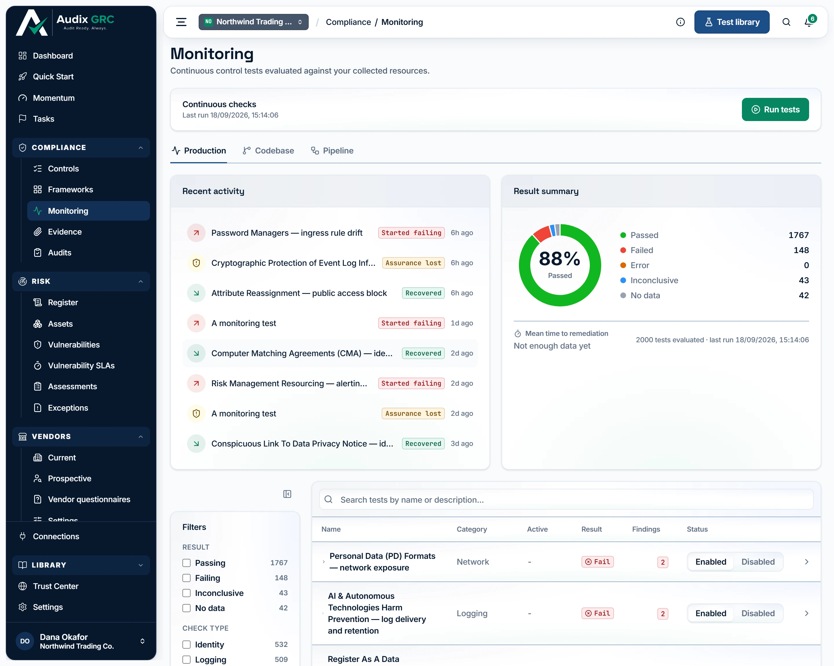The height and width of the screenshot is (666, 834).
Task: Set Personal Data Formats test to Disabled
Action: pos(758,561)
